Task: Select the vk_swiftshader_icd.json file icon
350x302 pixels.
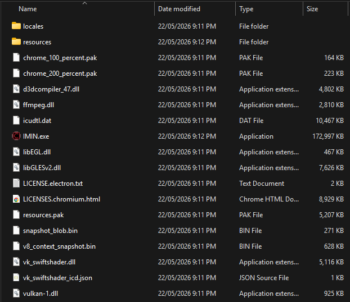Action: (x=16, y=277)
